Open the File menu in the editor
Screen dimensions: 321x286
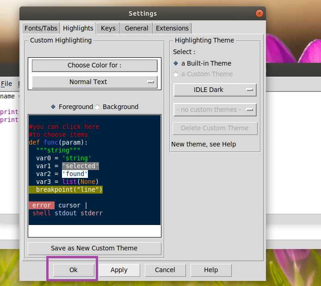click(6, 84)
